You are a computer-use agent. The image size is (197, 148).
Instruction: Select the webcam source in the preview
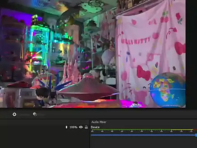(93, 54)
